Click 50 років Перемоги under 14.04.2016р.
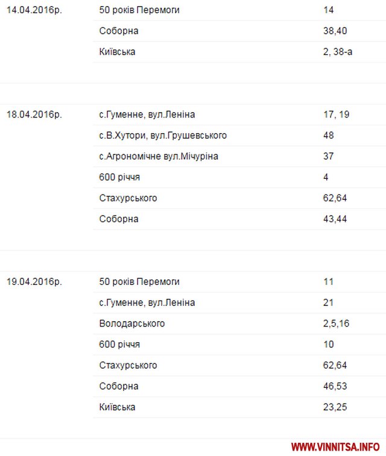Viewport: 386px width, 456px height. pos(139,10)
